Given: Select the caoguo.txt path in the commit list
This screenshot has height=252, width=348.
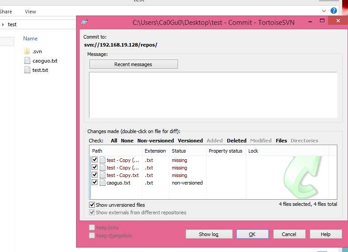Looking at the screenshot, I should pyautogui.click(x=118, y=183).
